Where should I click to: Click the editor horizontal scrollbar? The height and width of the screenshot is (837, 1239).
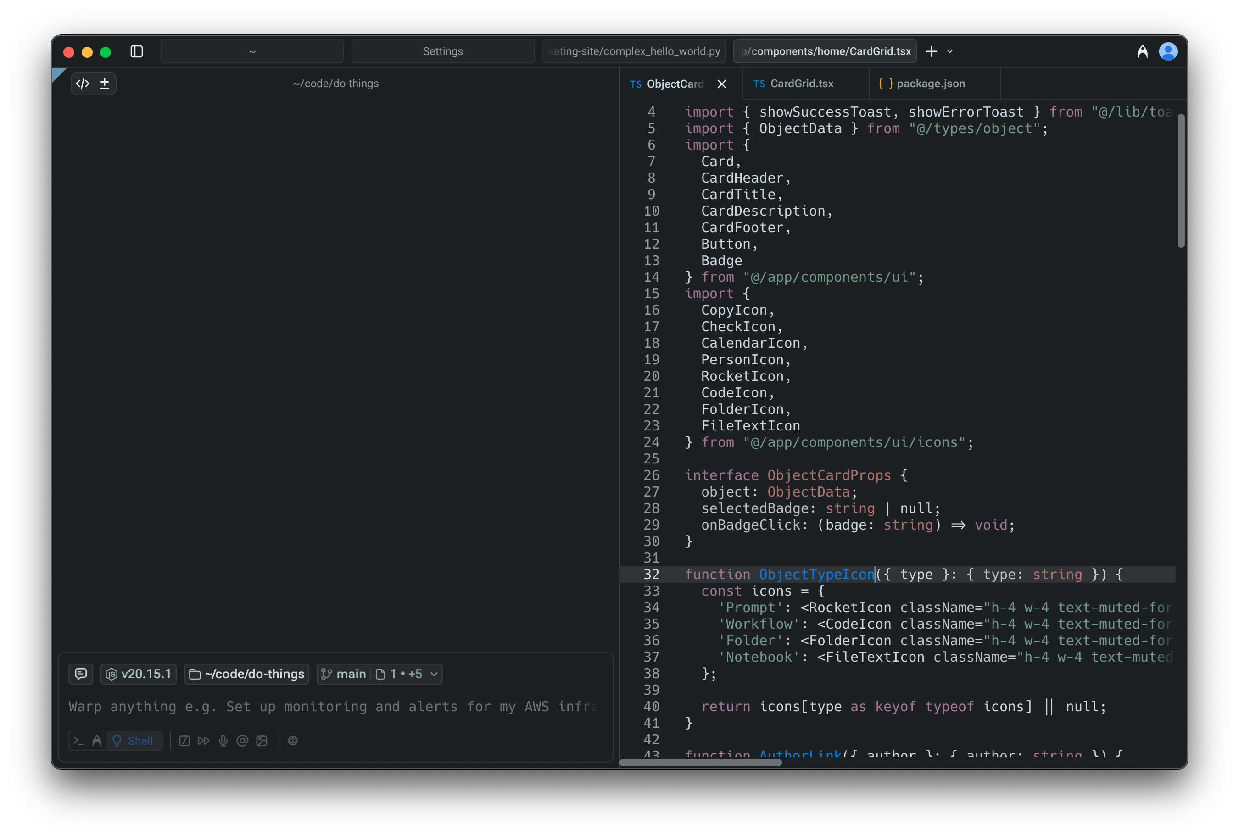[x=700, y=762]
